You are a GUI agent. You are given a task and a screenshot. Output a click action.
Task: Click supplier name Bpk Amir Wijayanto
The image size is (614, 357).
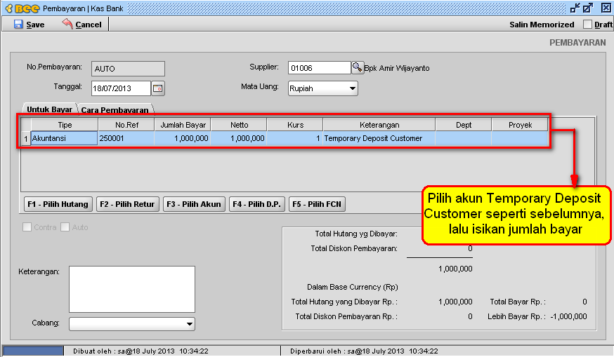pyautogui.click(x=397, y=68)
